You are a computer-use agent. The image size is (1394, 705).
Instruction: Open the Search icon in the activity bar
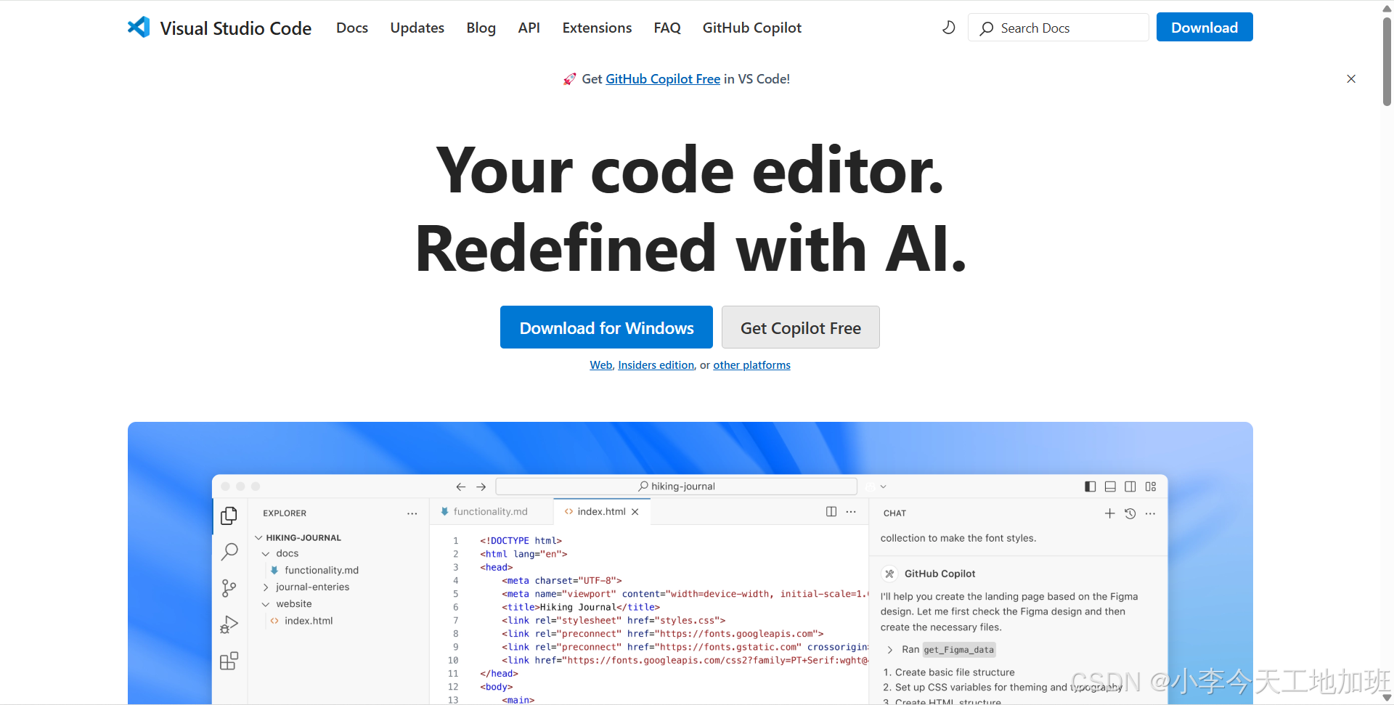(x=229, y=552)
